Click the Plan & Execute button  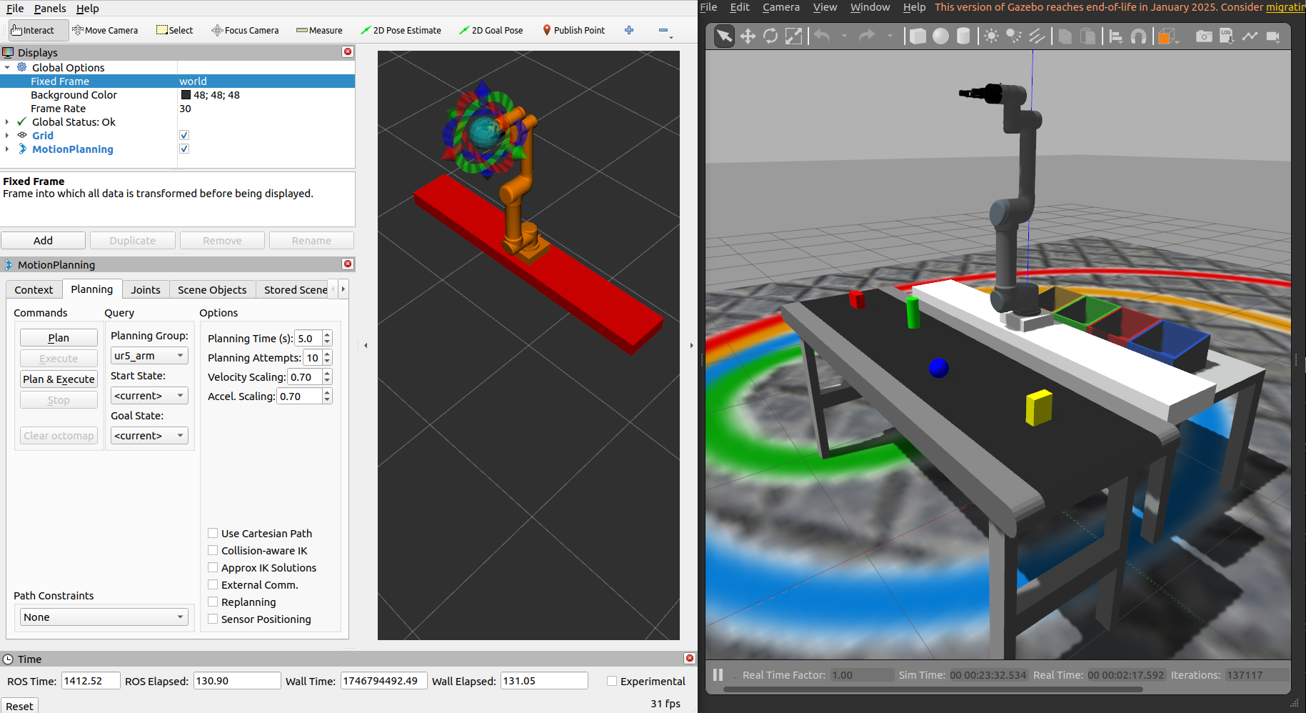point(59,379)
